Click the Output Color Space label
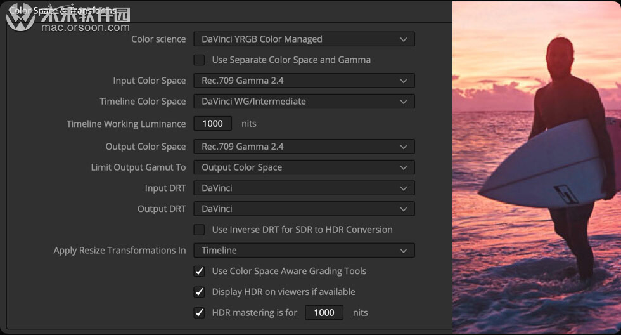 145,147
